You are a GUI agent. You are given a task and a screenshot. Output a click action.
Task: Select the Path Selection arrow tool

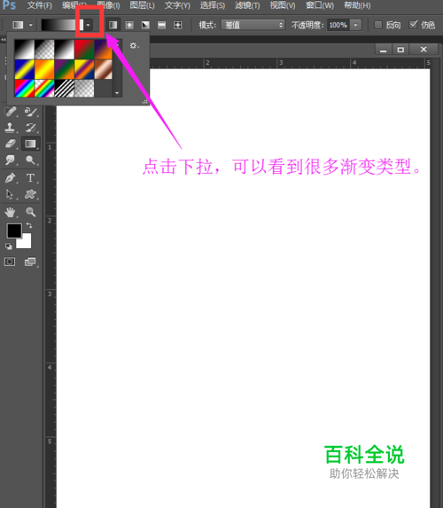[x=11, y=194]
